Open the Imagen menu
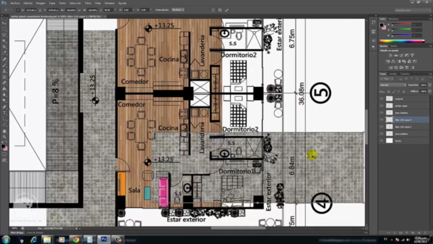This screenshot has width=433, height=244. point(41,3)
